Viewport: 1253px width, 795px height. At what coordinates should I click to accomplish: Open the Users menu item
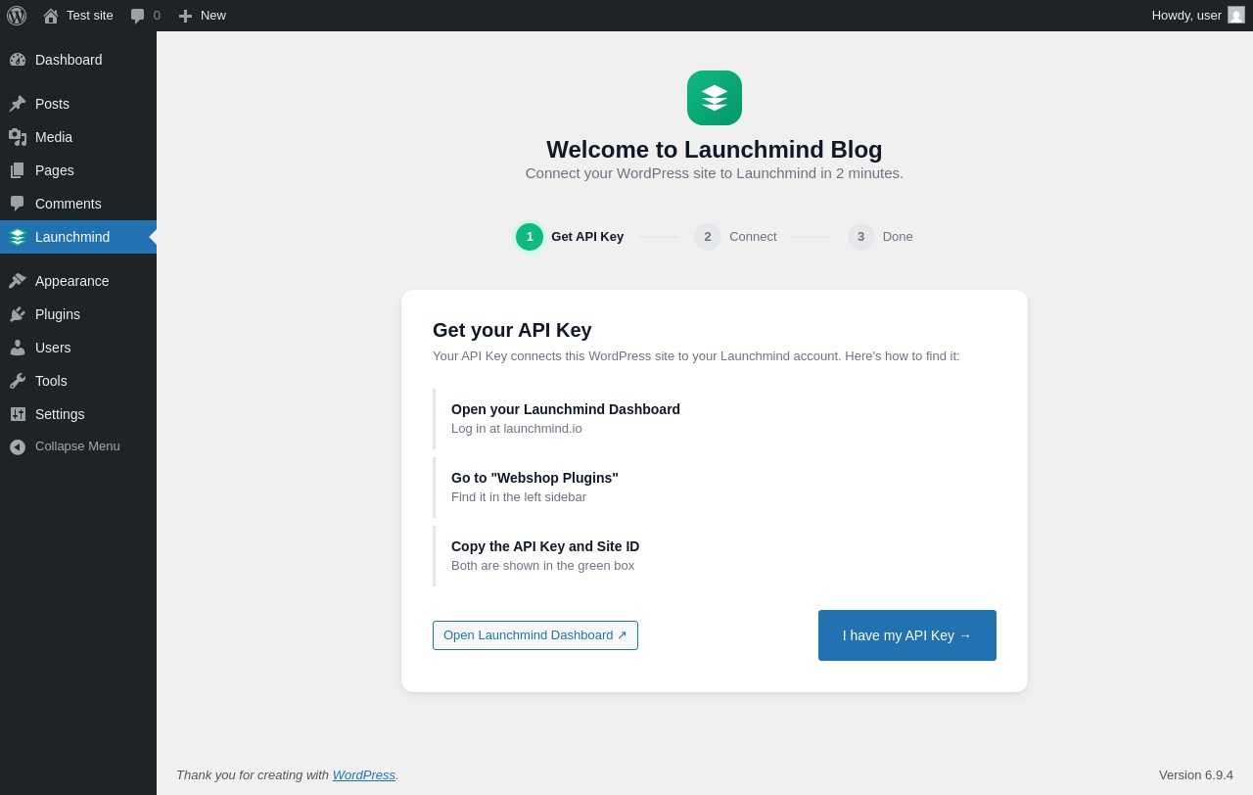[x=78, y=348]
